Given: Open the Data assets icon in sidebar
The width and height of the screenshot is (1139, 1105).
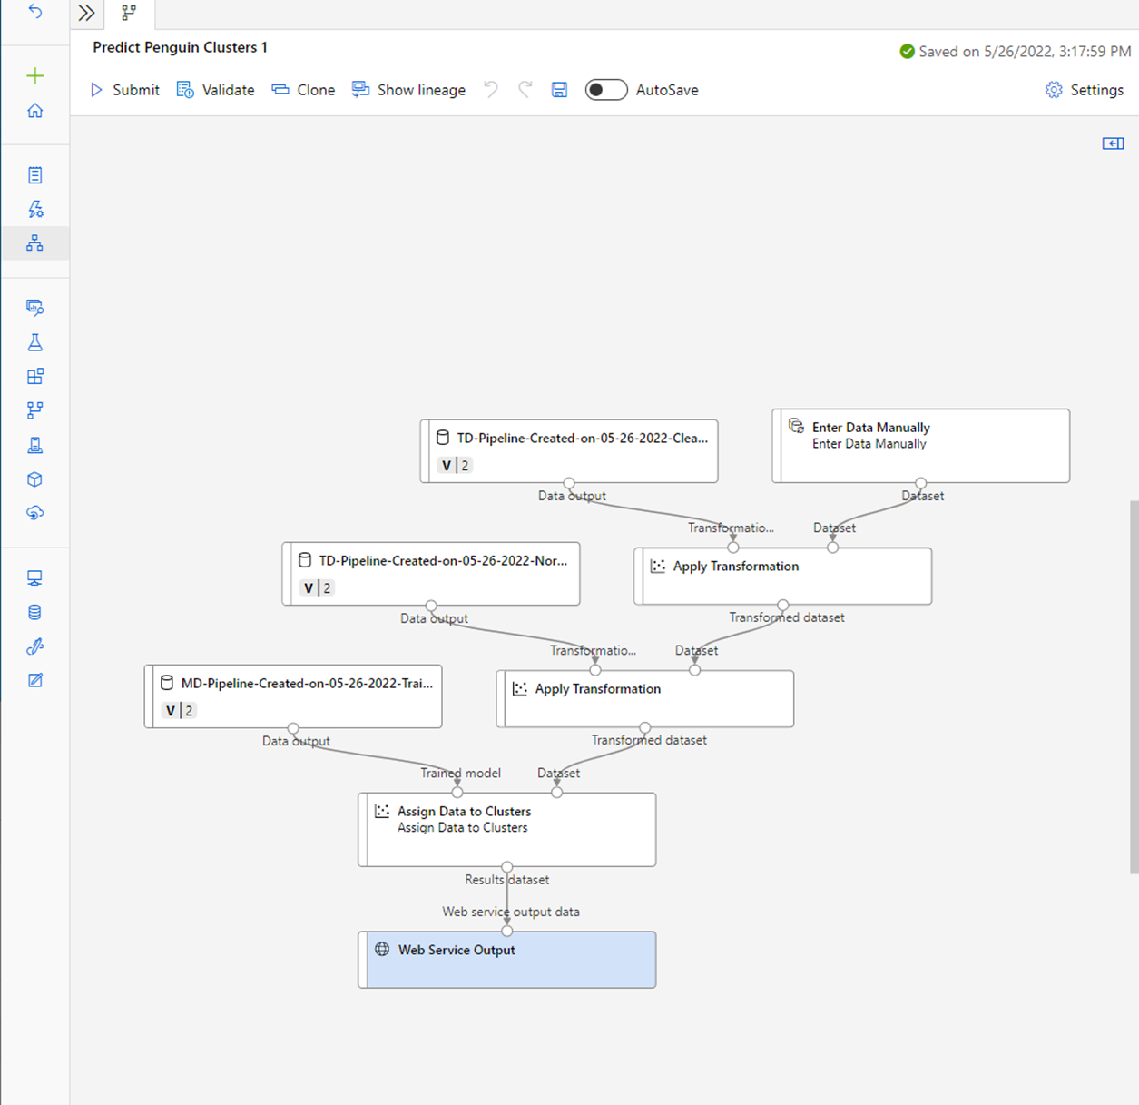Looking at the screenshot, I should coord(34,308).
